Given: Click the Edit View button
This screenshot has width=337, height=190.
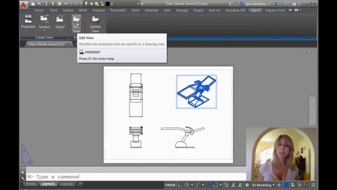Looking at the screenshot, I should pos(76,23).
